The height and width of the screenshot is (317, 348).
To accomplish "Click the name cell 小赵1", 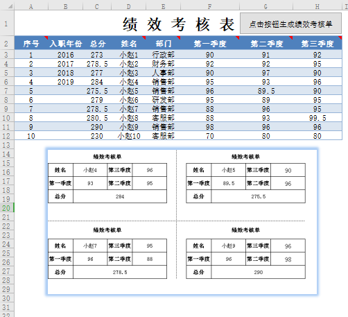I will pyautogui.click(x=128, y=55).
